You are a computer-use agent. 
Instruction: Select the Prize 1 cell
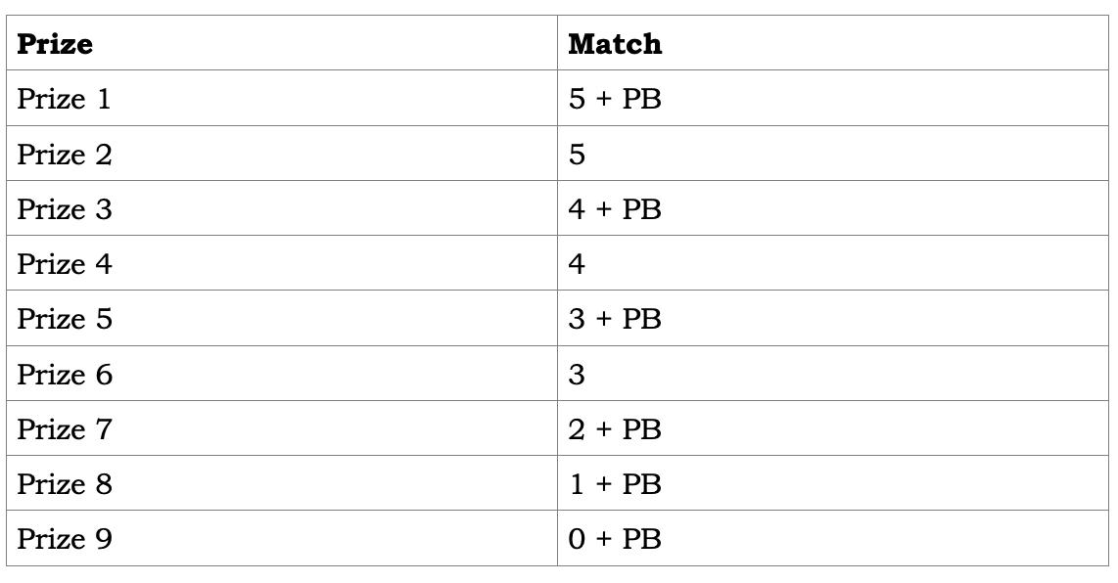[x=64, y=100]
